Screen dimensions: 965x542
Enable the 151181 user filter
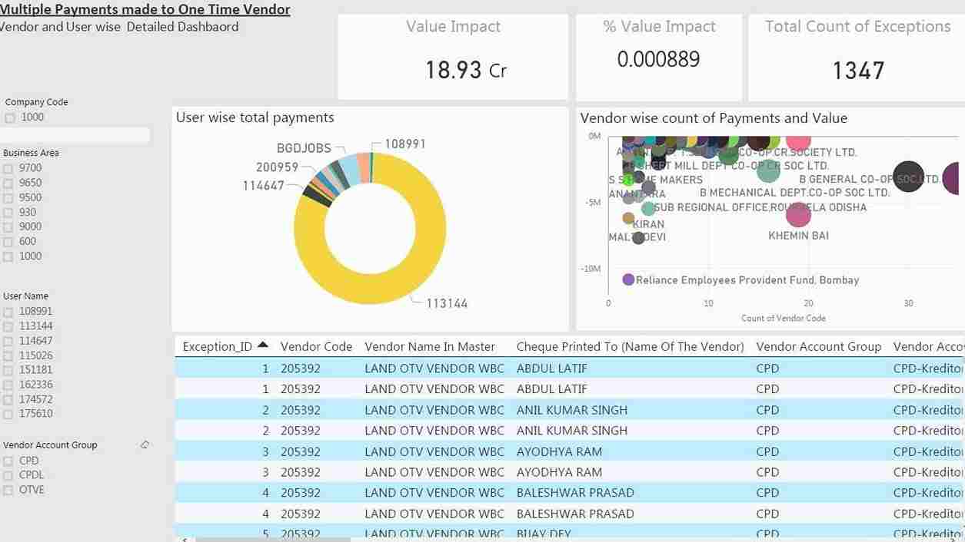tap(8, 371)
